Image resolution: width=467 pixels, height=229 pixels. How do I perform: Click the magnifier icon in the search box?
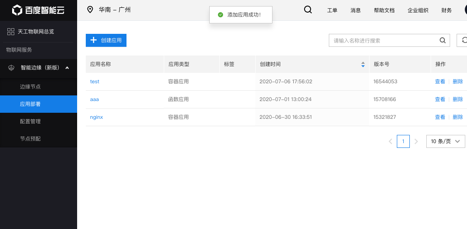[x=443, y=41]
